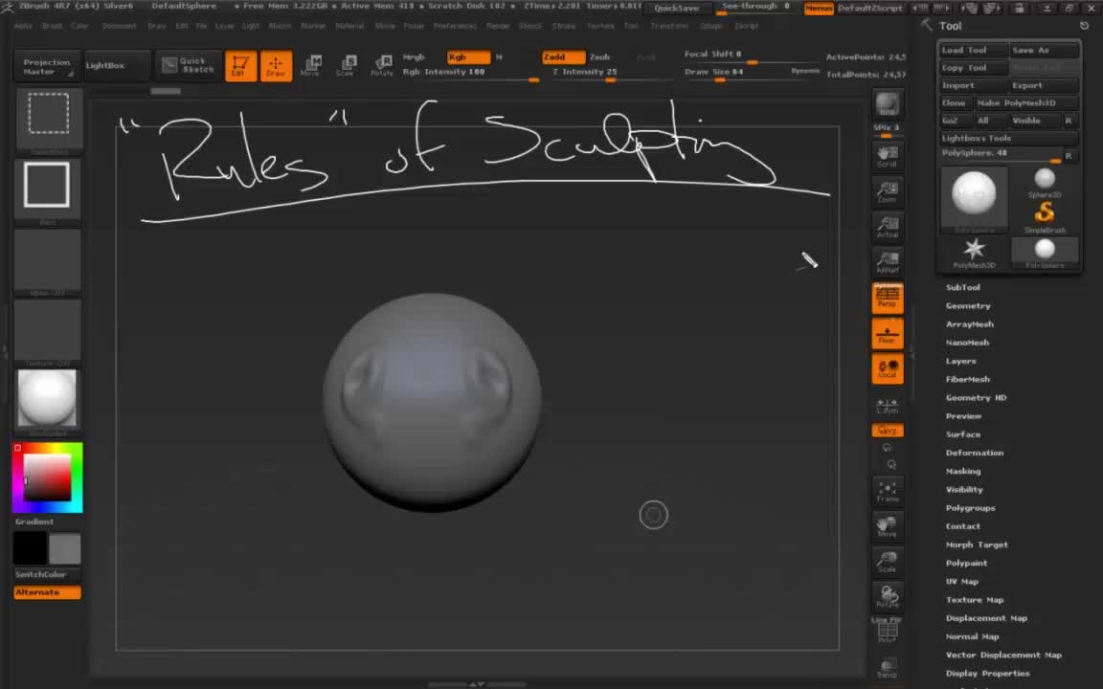Expand Layers subpalette

(961, 361)
